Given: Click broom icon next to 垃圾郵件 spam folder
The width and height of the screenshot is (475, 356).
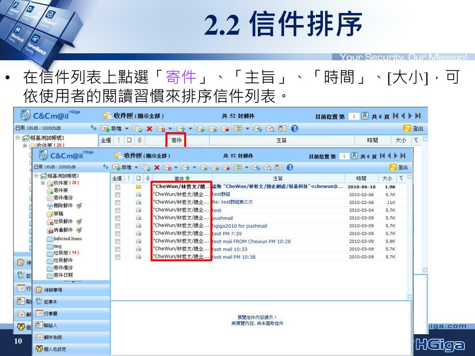Looking at the screenshot, I should (79, 222).
